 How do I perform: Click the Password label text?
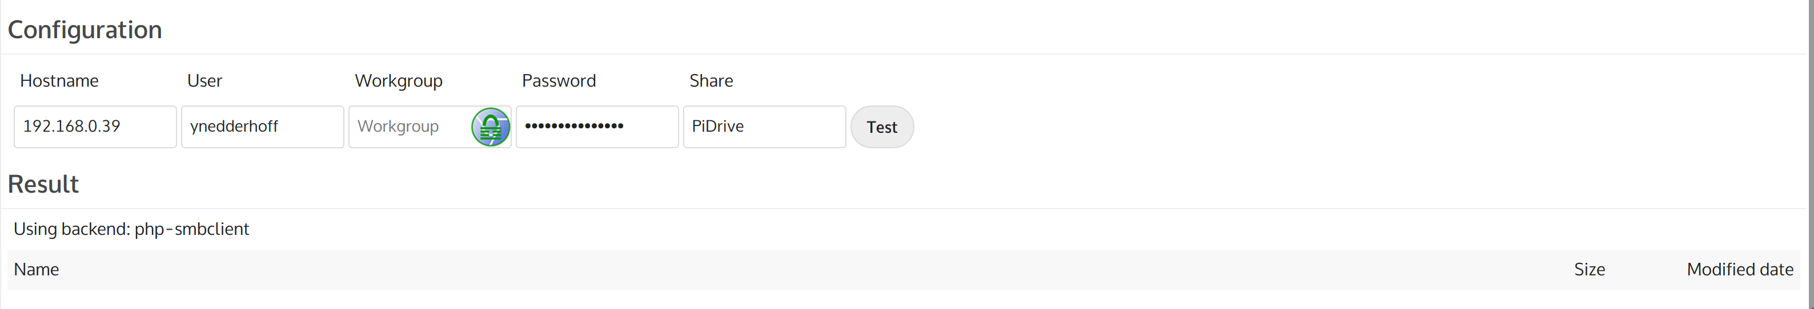click(x=559, y=81)
